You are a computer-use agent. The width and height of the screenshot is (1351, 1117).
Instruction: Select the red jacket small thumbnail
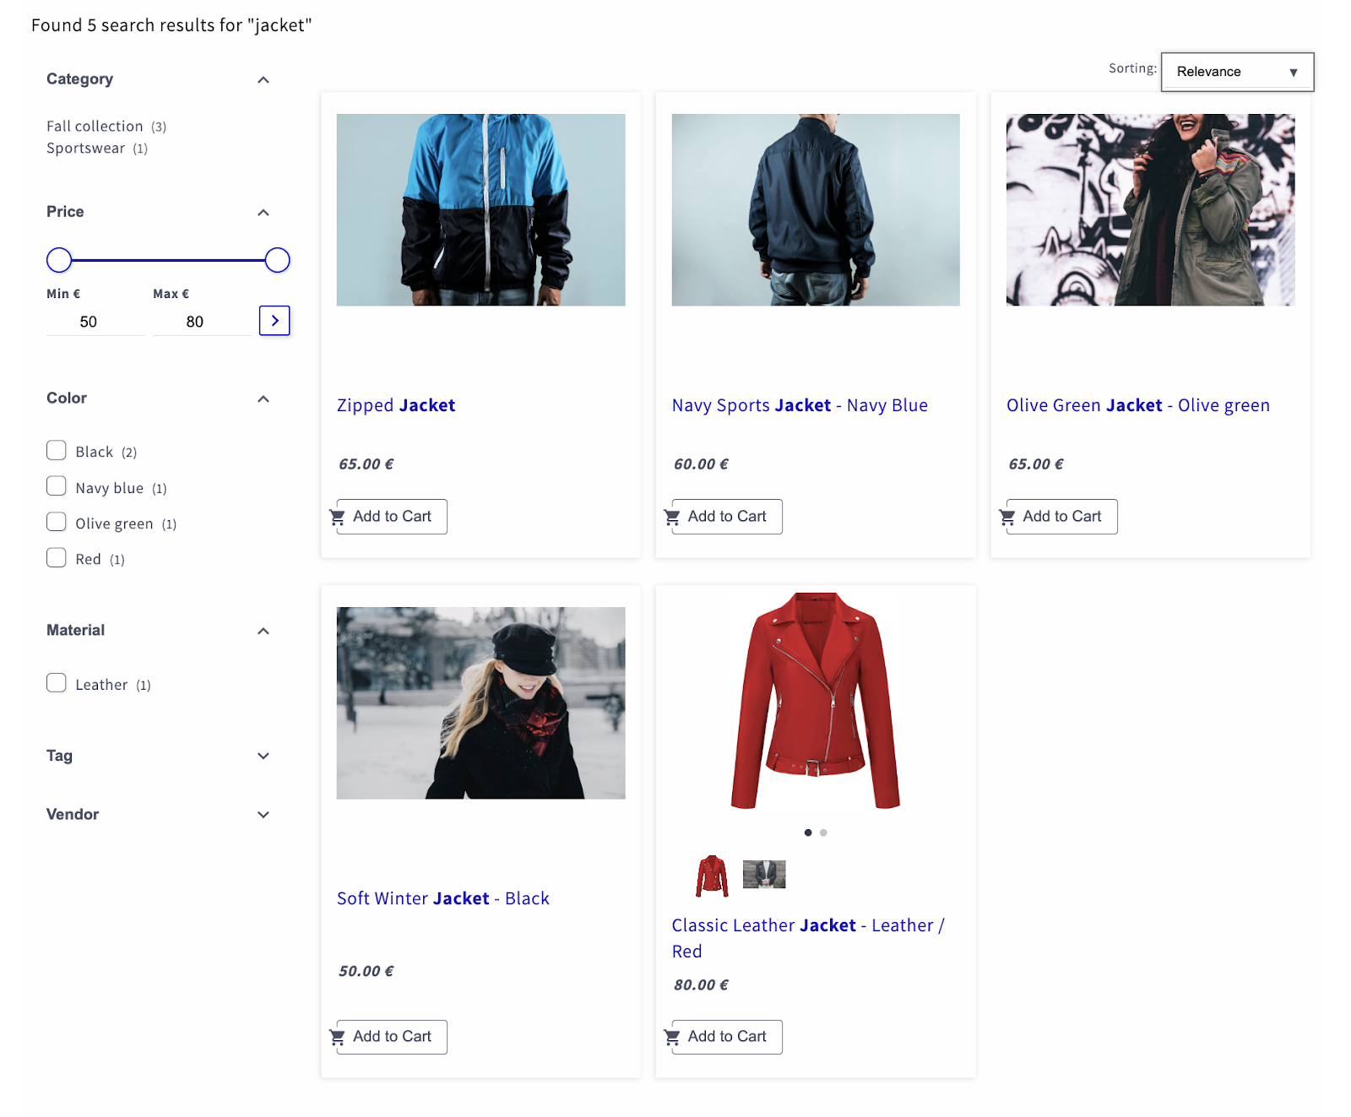(x=712, y=876)
